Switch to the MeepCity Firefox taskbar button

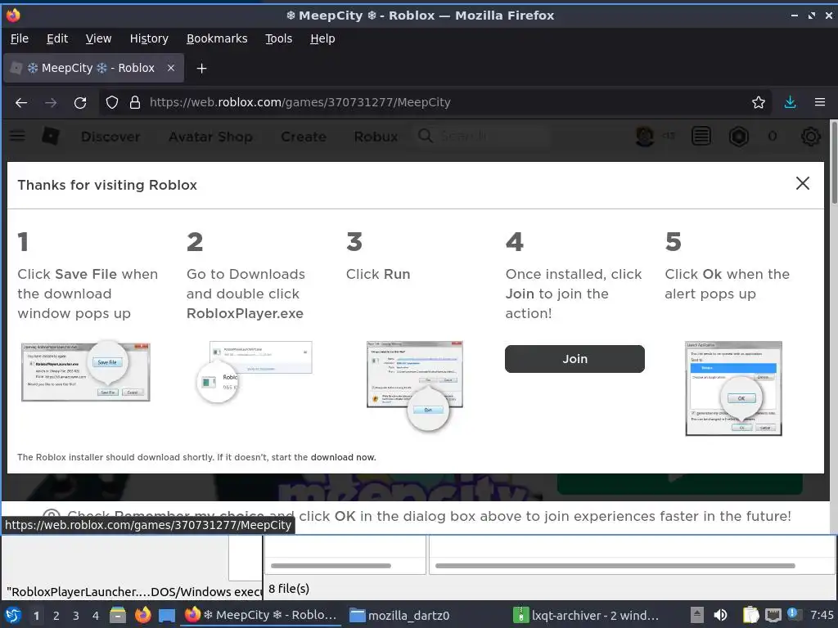tap(261, 615)
